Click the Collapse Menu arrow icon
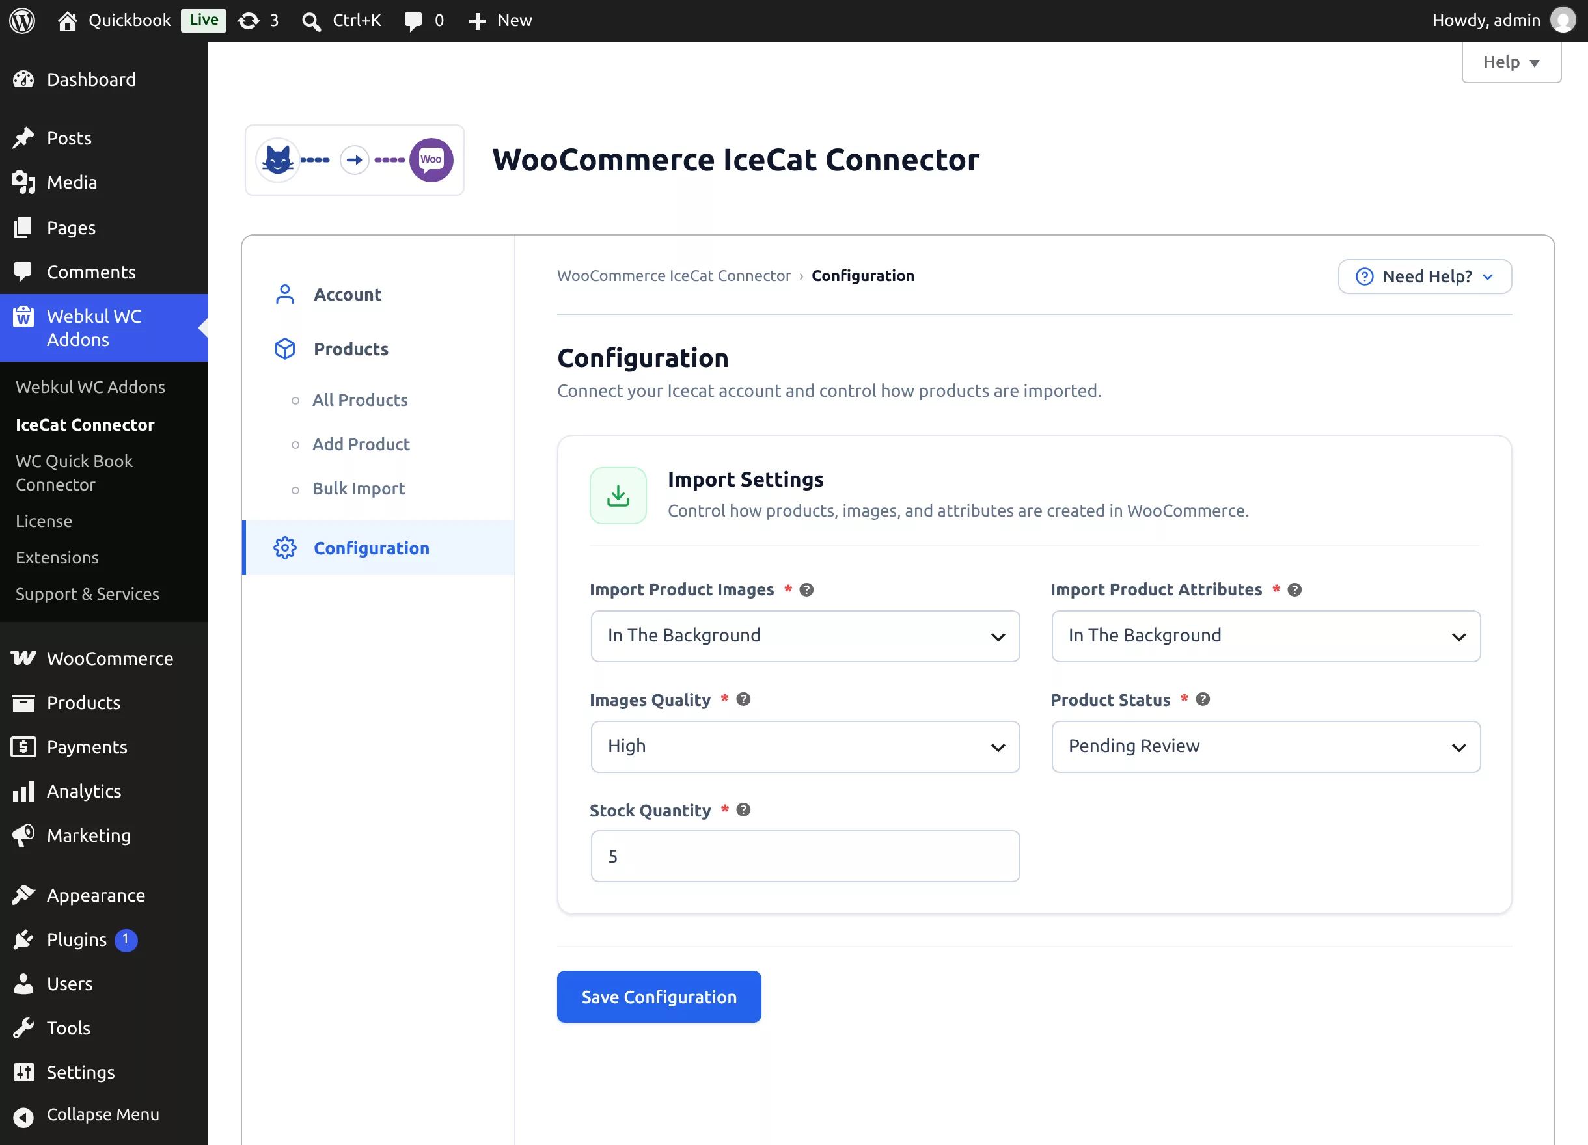 (x=23, y=1117)
